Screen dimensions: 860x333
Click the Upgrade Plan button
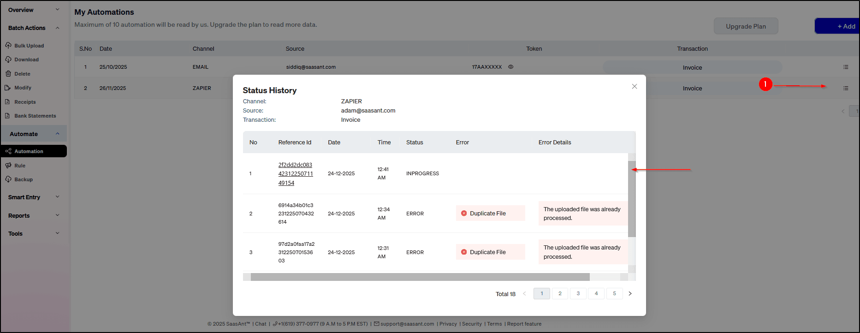pos(745,26)
